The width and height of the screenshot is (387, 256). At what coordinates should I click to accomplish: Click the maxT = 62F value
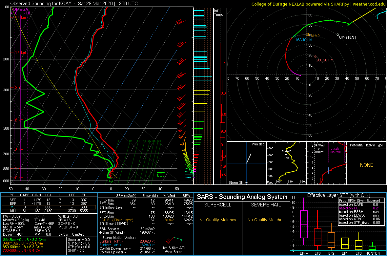(x=44, y=227)
